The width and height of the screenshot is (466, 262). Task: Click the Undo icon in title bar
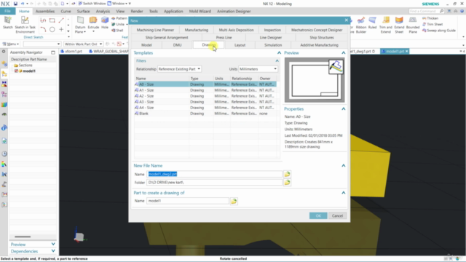(x=23, y=4)
